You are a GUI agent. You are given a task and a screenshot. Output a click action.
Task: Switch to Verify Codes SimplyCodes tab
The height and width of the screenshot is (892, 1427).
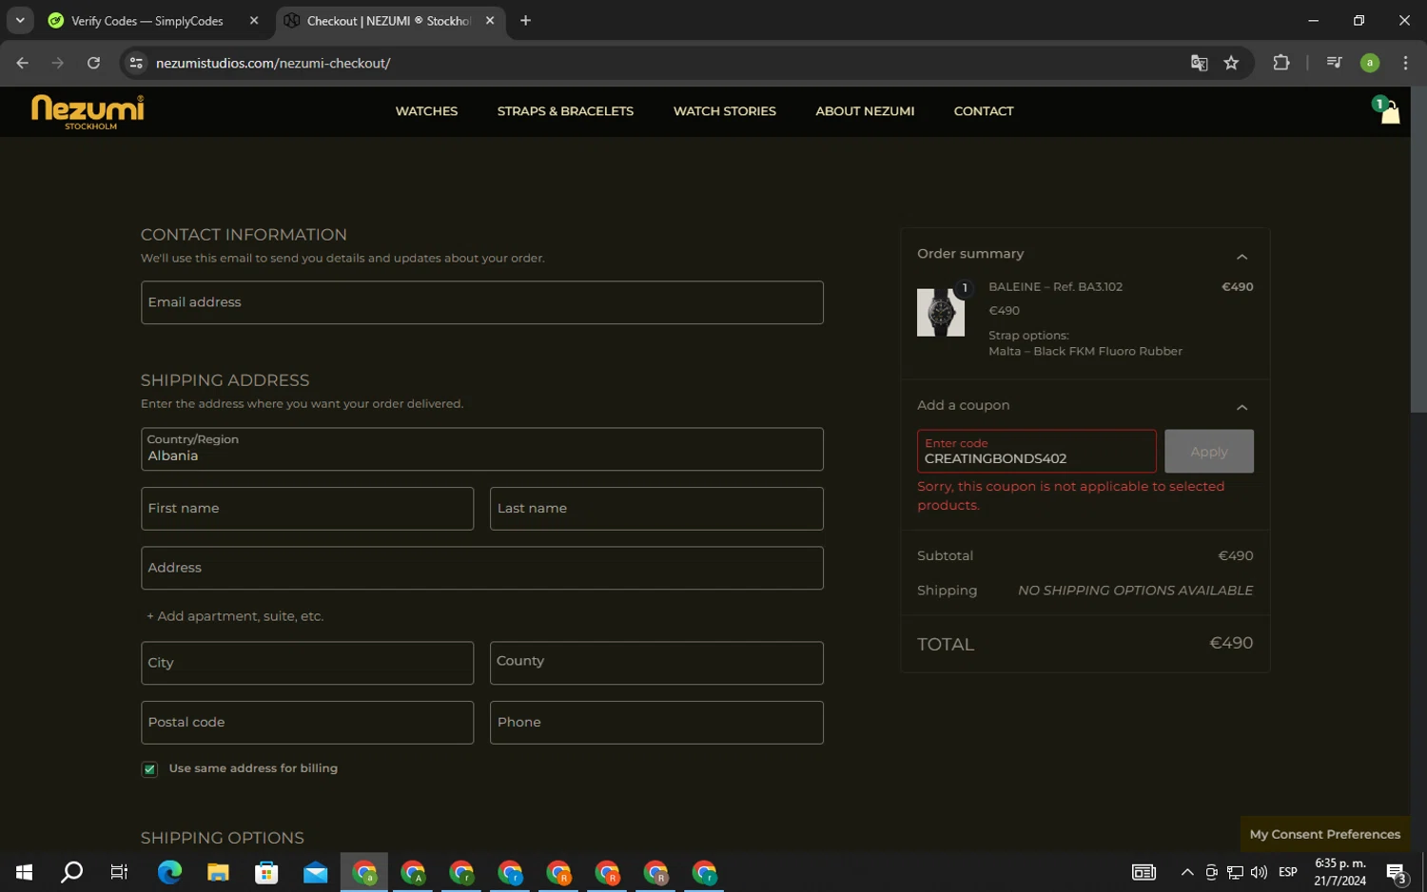pos(148,20)
